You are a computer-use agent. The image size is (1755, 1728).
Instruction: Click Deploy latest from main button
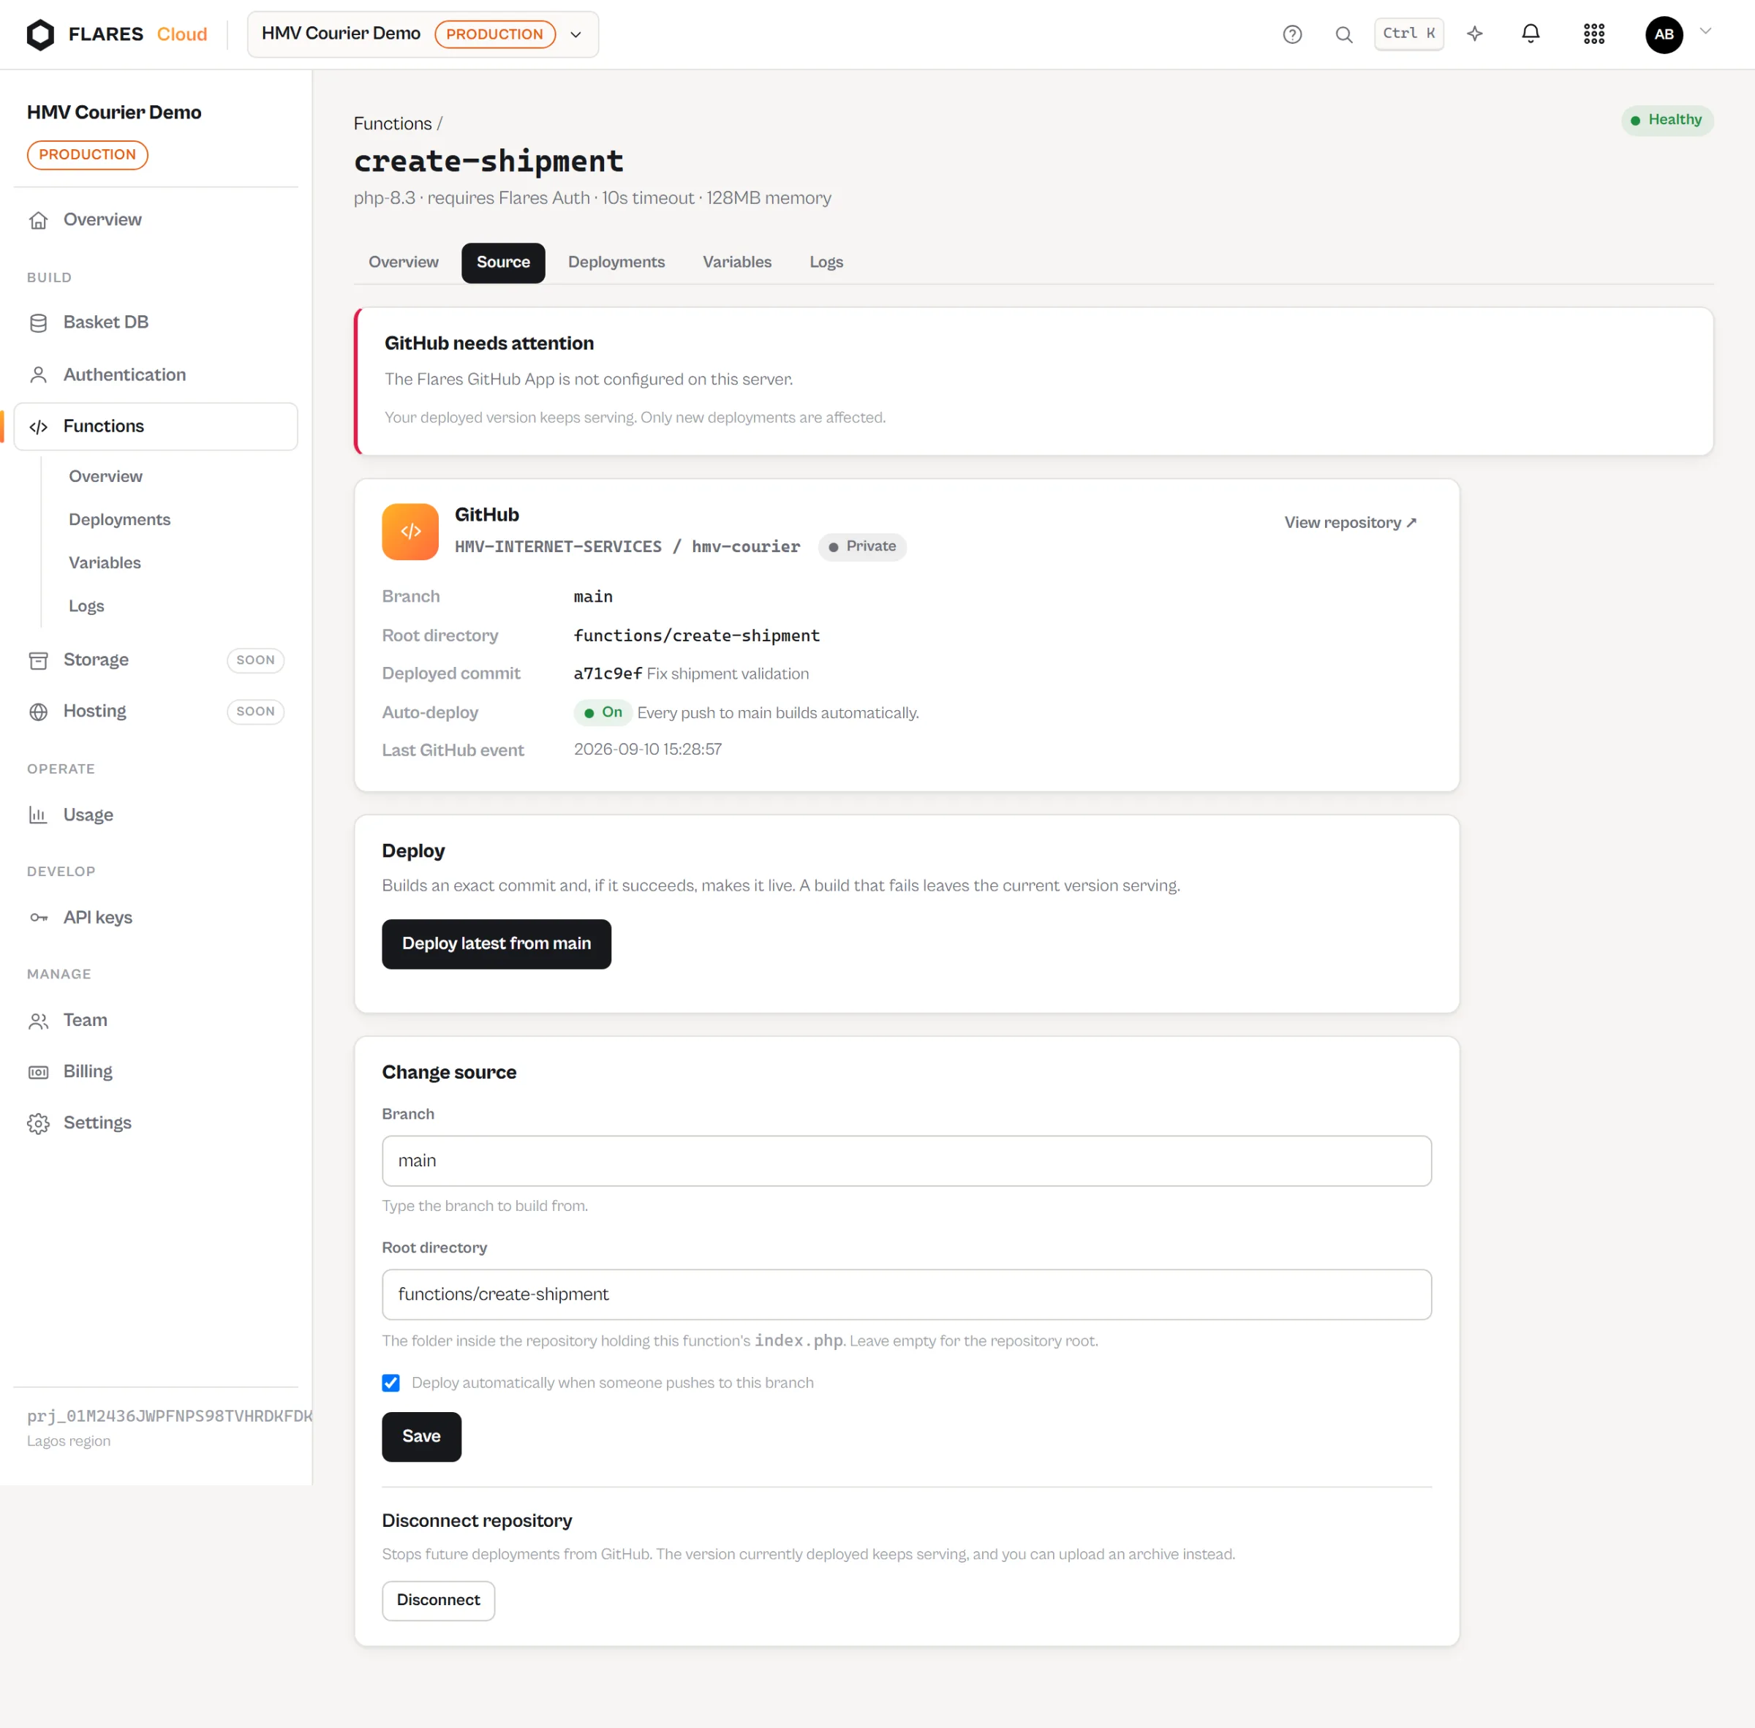click(x=497, y=944)
